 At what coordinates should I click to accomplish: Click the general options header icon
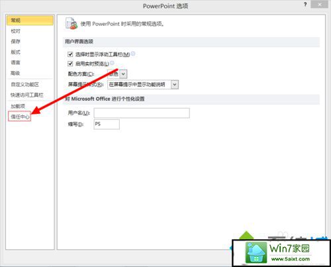[x=71, y=23]
